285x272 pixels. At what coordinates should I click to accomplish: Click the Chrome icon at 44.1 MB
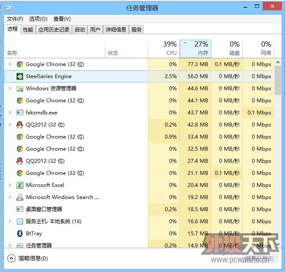click(x=20, y=101)
